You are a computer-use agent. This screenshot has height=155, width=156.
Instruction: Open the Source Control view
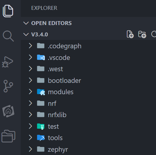(8, 86)
